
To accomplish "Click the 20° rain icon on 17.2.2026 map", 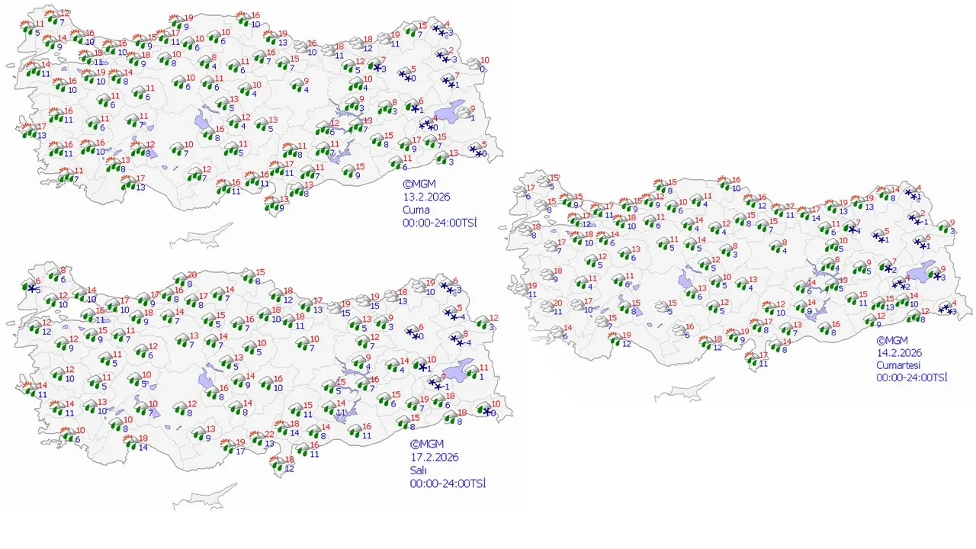I will [x=183, y=280].
